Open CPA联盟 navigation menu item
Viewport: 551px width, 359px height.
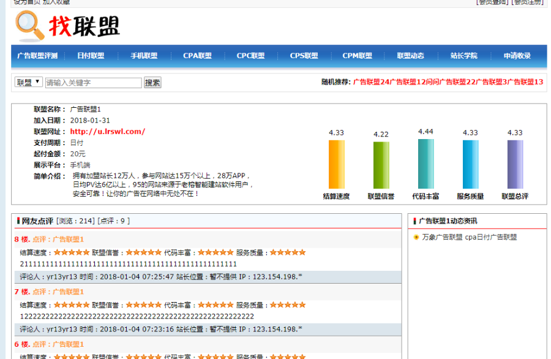197,55
